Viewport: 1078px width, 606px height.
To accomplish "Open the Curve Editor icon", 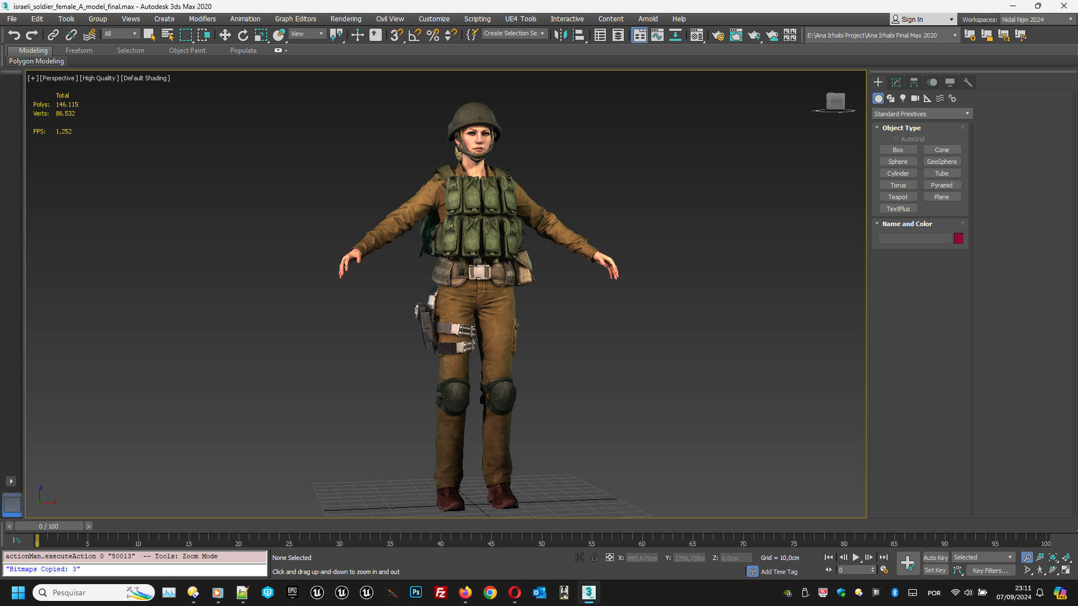I will click(x=657, y=35).
